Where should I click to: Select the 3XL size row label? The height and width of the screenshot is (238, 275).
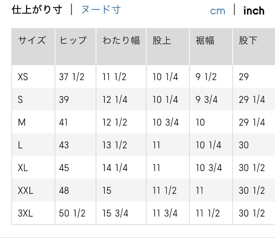(x=25, y=213)
